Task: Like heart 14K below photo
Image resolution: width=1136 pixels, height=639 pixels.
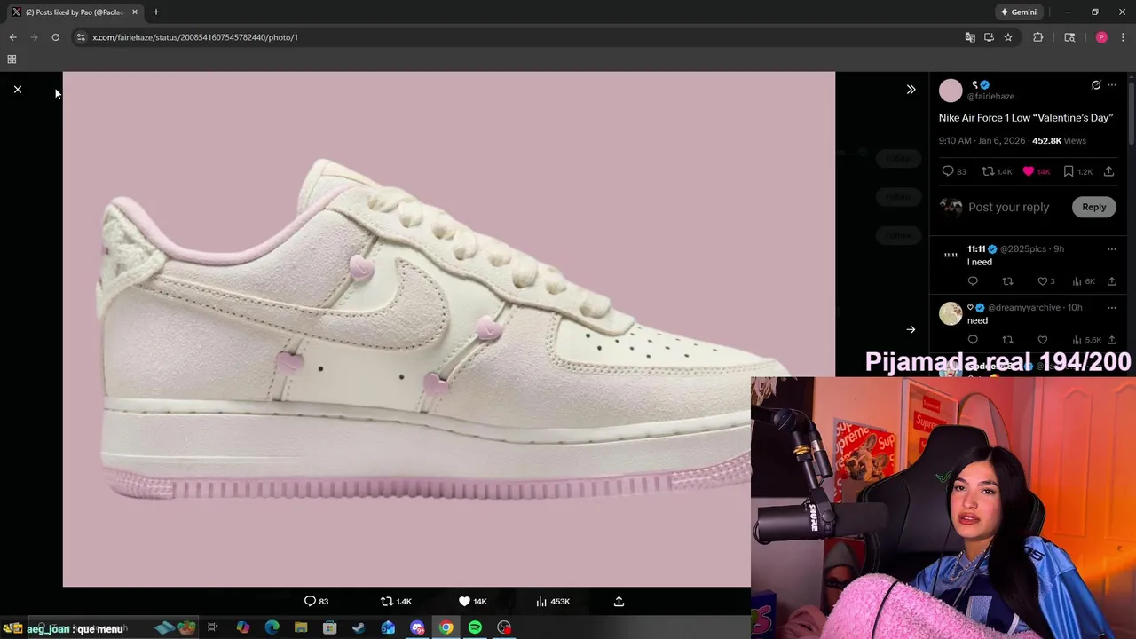Action: tap(472, 601)
